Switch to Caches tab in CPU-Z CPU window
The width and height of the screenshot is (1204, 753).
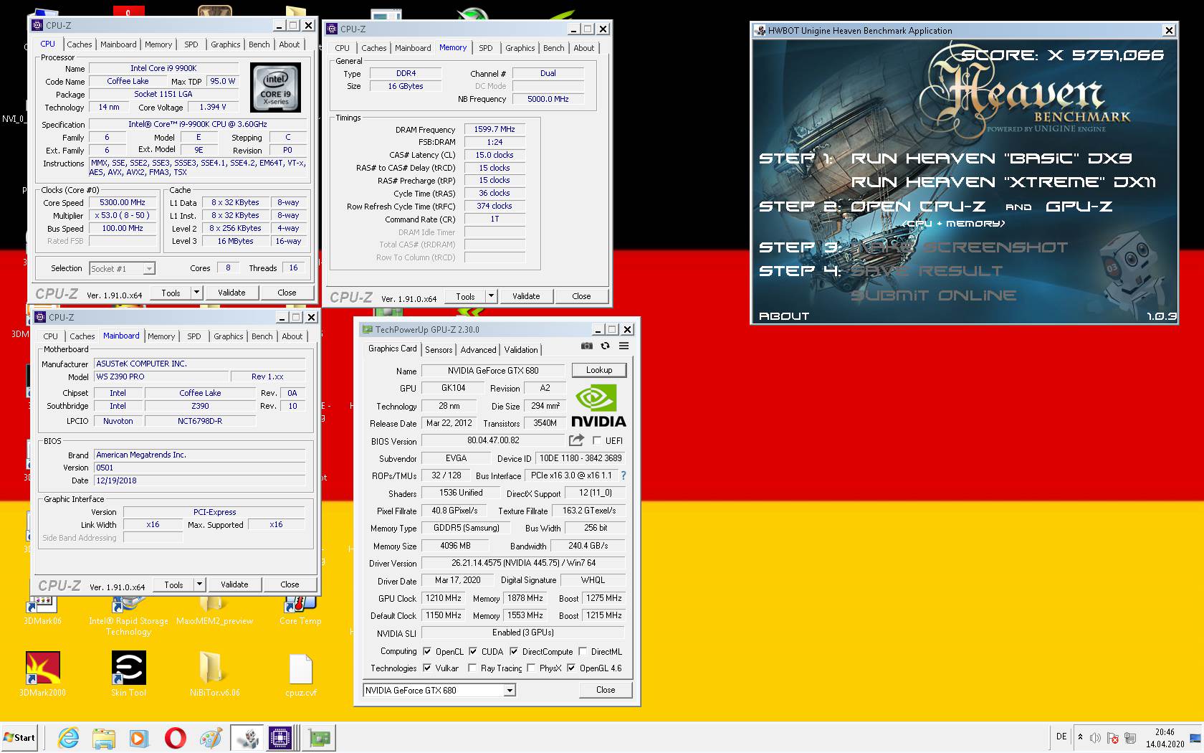79,44
